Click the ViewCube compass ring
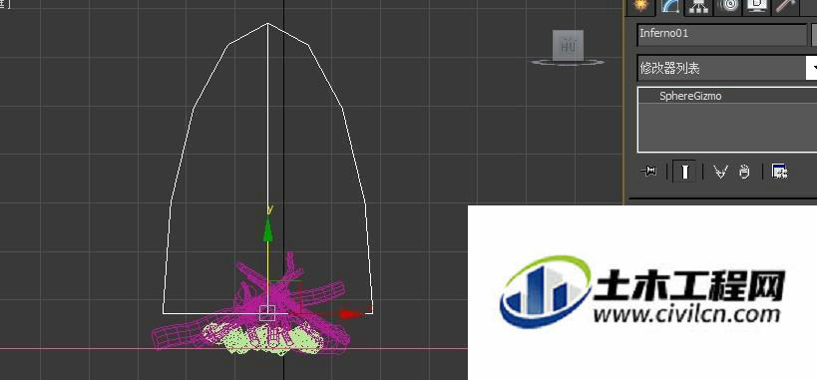This screenshot has height=380, width=817. point(568,63)
